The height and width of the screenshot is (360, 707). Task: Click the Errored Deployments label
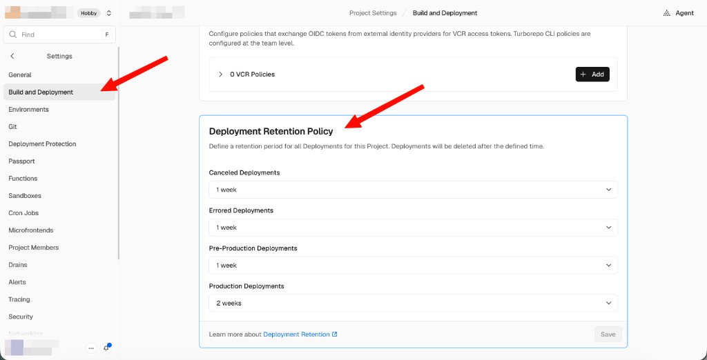241,210
